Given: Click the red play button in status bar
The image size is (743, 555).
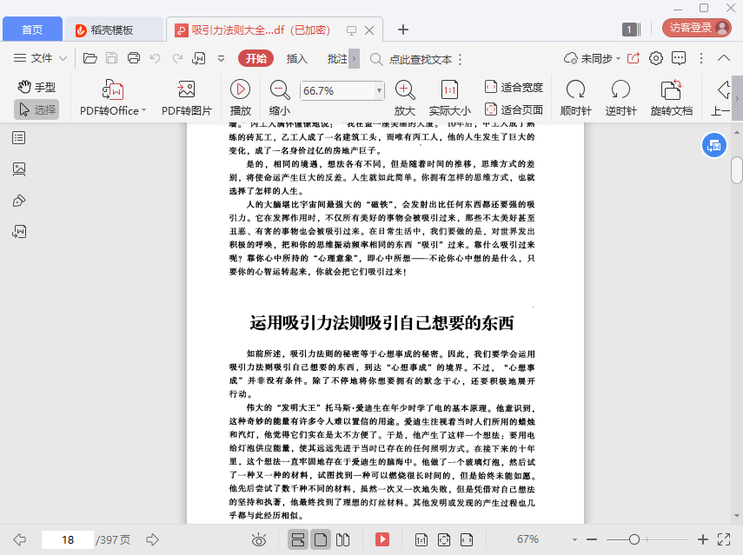Looking at the screenshot, I should coord(381,539).
